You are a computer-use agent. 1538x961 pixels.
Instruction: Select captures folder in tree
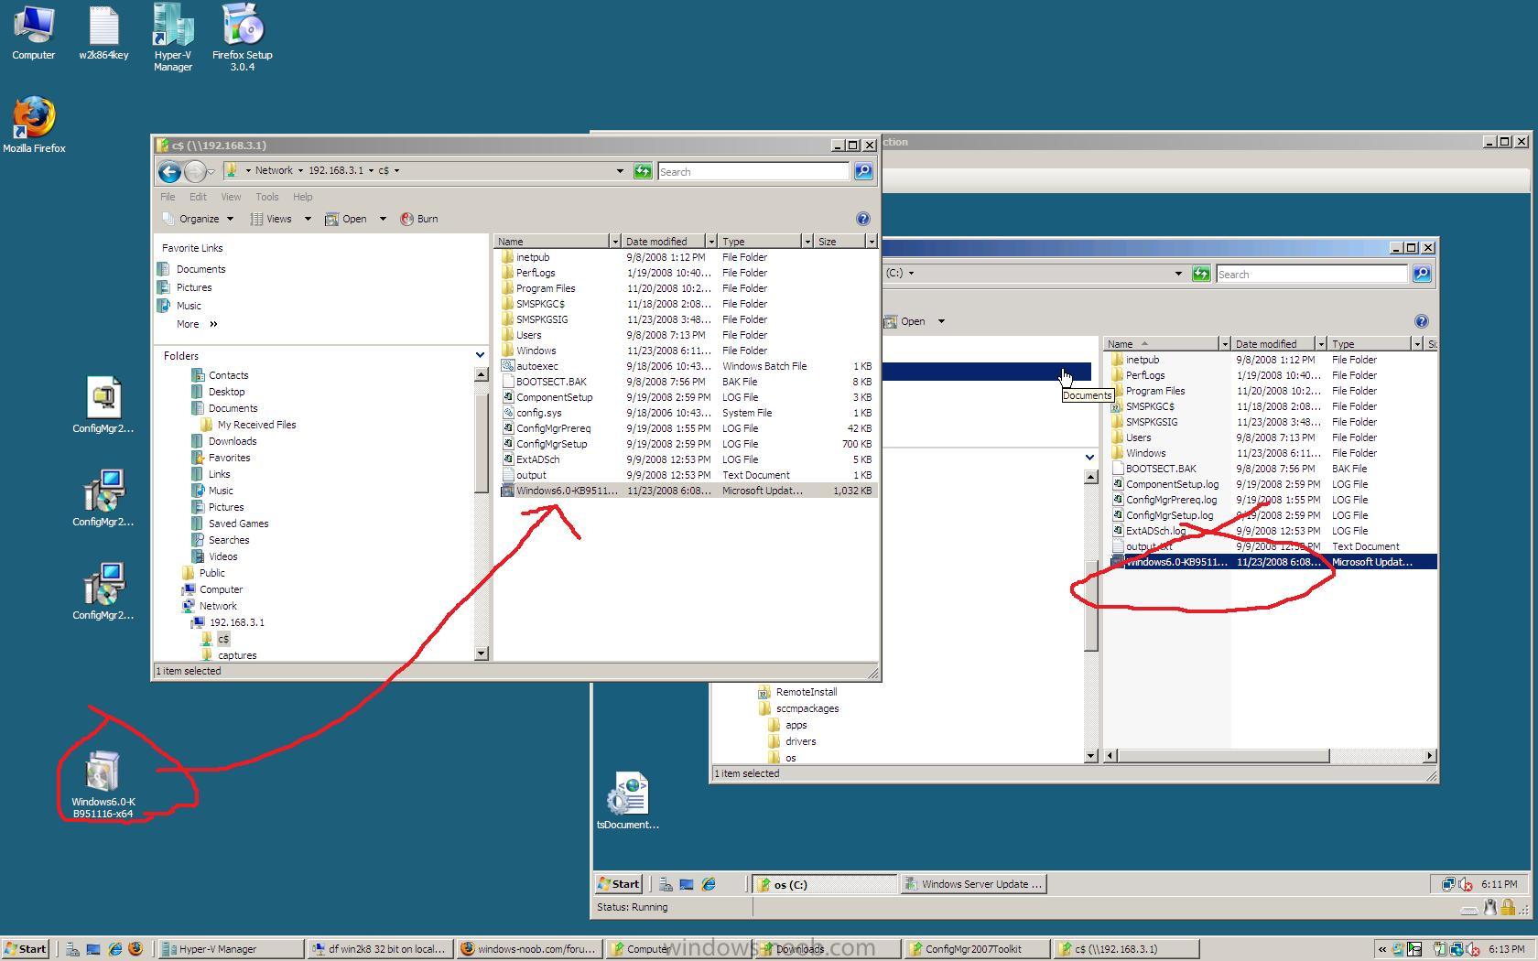coord(237,655)
